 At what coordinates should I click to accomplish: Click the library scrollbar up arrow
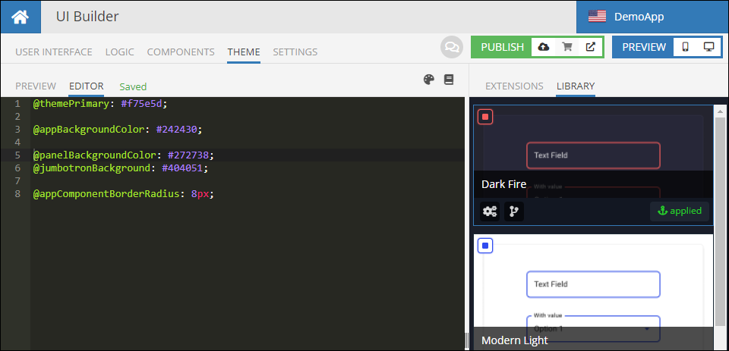click(720, 111)
